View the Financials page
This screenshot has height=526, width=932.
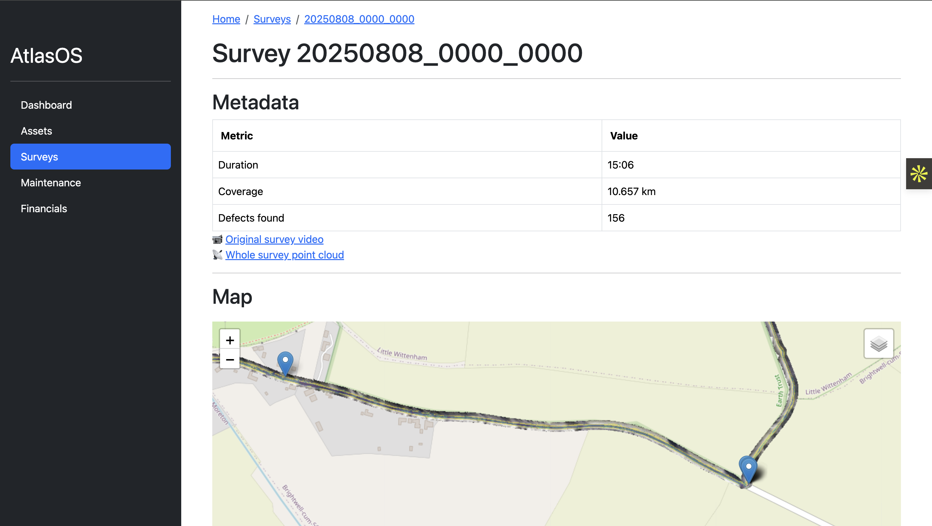44,208
